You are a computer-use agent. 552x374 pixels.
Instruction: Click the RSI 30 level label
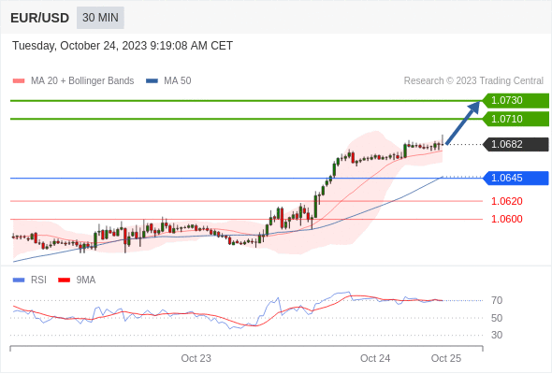point(497,335)
